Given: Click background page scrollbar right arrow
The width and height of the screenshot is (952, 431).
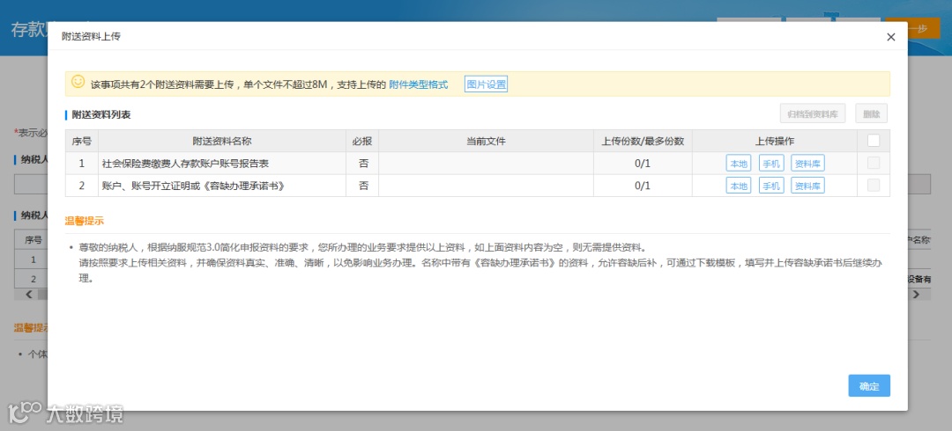Looking at the screenshot, I should pyautogui.click(x=916, y=295).
